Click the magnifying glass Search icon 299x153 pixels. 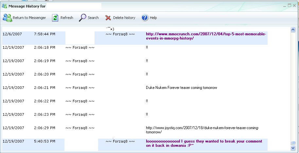click(83, 18)
